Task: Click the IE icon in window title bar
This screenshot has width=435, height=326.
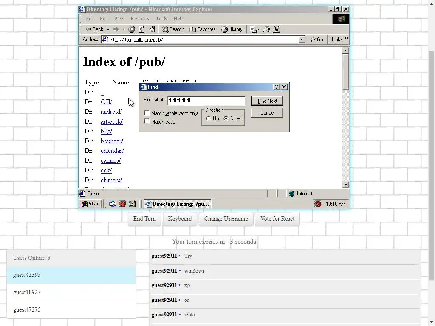Action: point(82,9)
